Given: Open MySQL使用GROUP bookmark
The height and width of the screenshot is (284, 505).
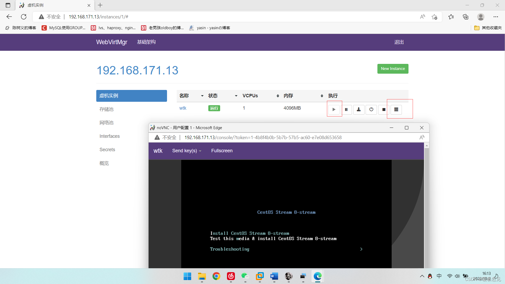Looking at the screenshot, I should pyautogui.click(x=64, y=28).
